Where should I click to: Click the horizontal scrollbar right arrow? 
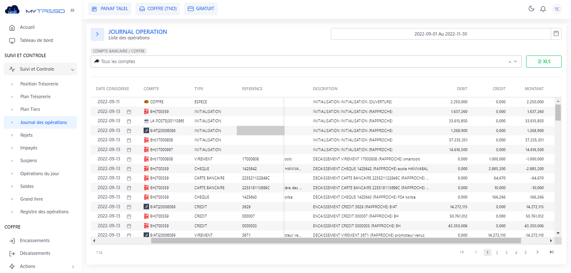coord(551,240)
